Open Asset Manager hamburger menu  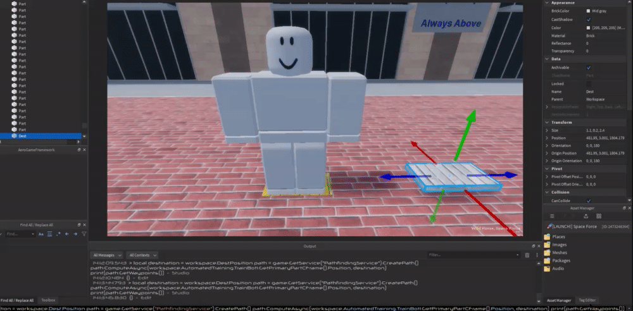coord(552,216)
